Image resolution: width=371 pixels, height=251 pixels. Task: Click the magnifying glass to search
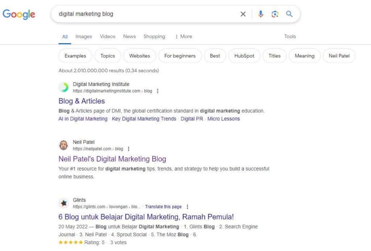[x=289, y=14]
